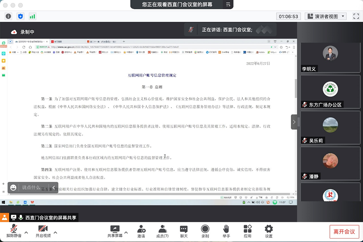The width and height of the screenshot is (363, 242).
Task: Click the blue security shield icon
Action: pyautogui.click(x=20, y=16)
